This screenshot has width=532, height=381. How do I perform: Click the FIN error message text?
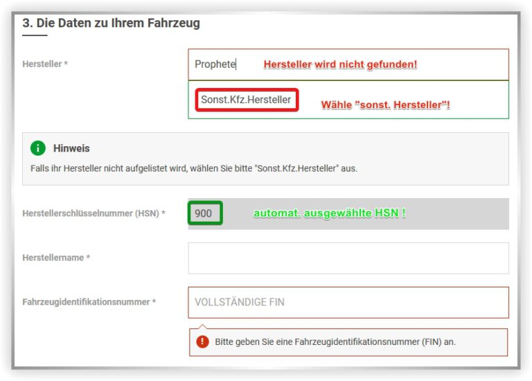pyautogui.click(x=335, y=342)
